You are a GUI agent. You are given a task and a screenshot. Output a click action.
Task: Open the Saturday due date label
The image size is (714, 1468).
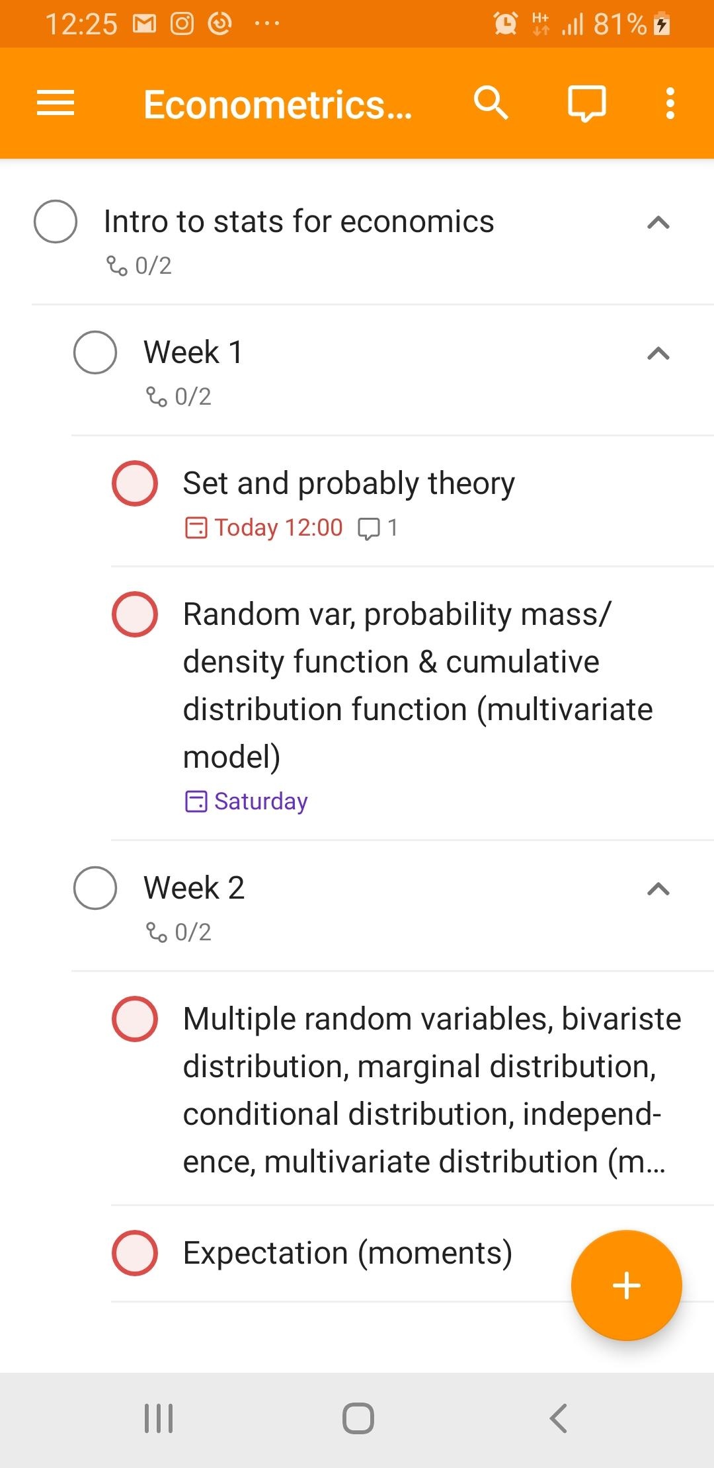coord(246,801)
